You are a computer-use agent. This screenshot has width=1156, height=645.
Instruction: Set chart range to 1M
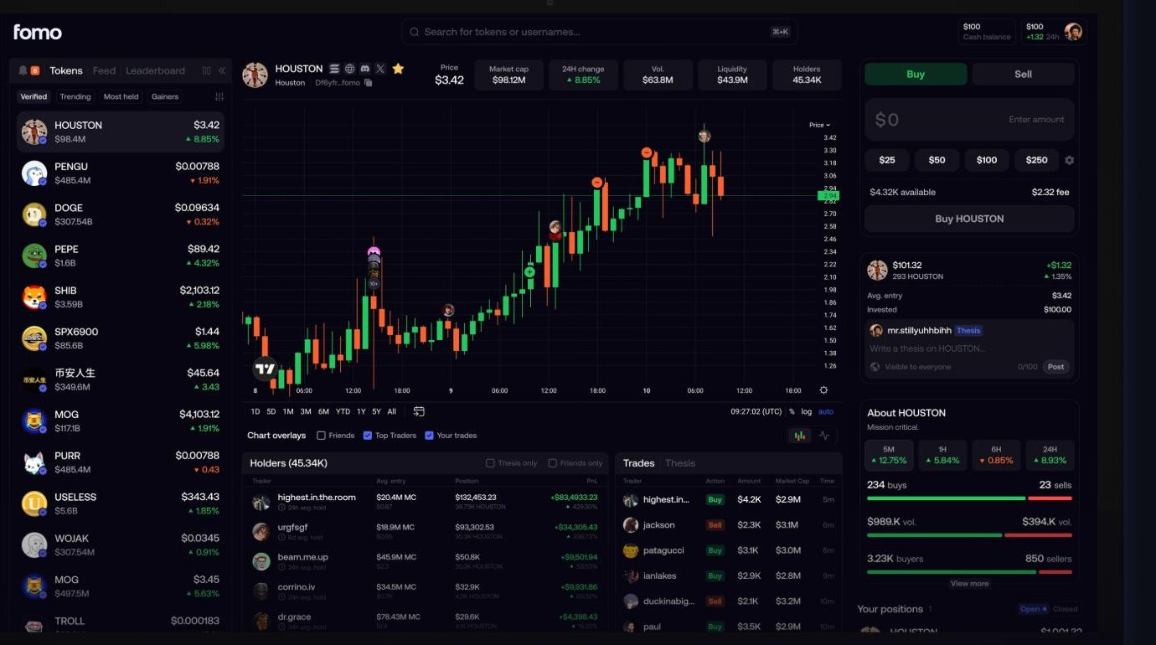(288, 411)
